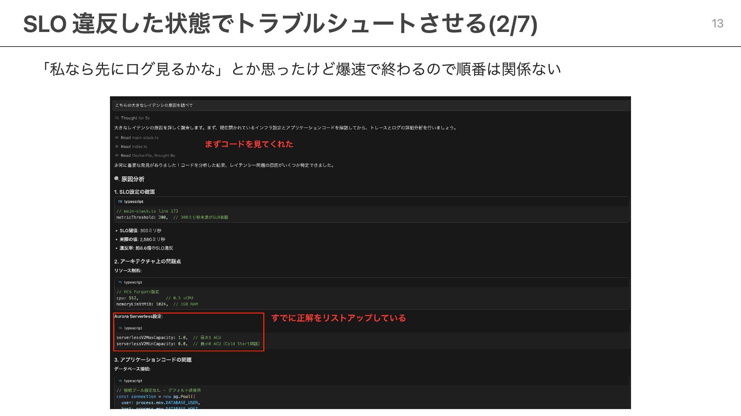Click the magnifier icon beside '原因分析' heading
The width and height of the screenshot is (741, 416).
pos(117,179)
